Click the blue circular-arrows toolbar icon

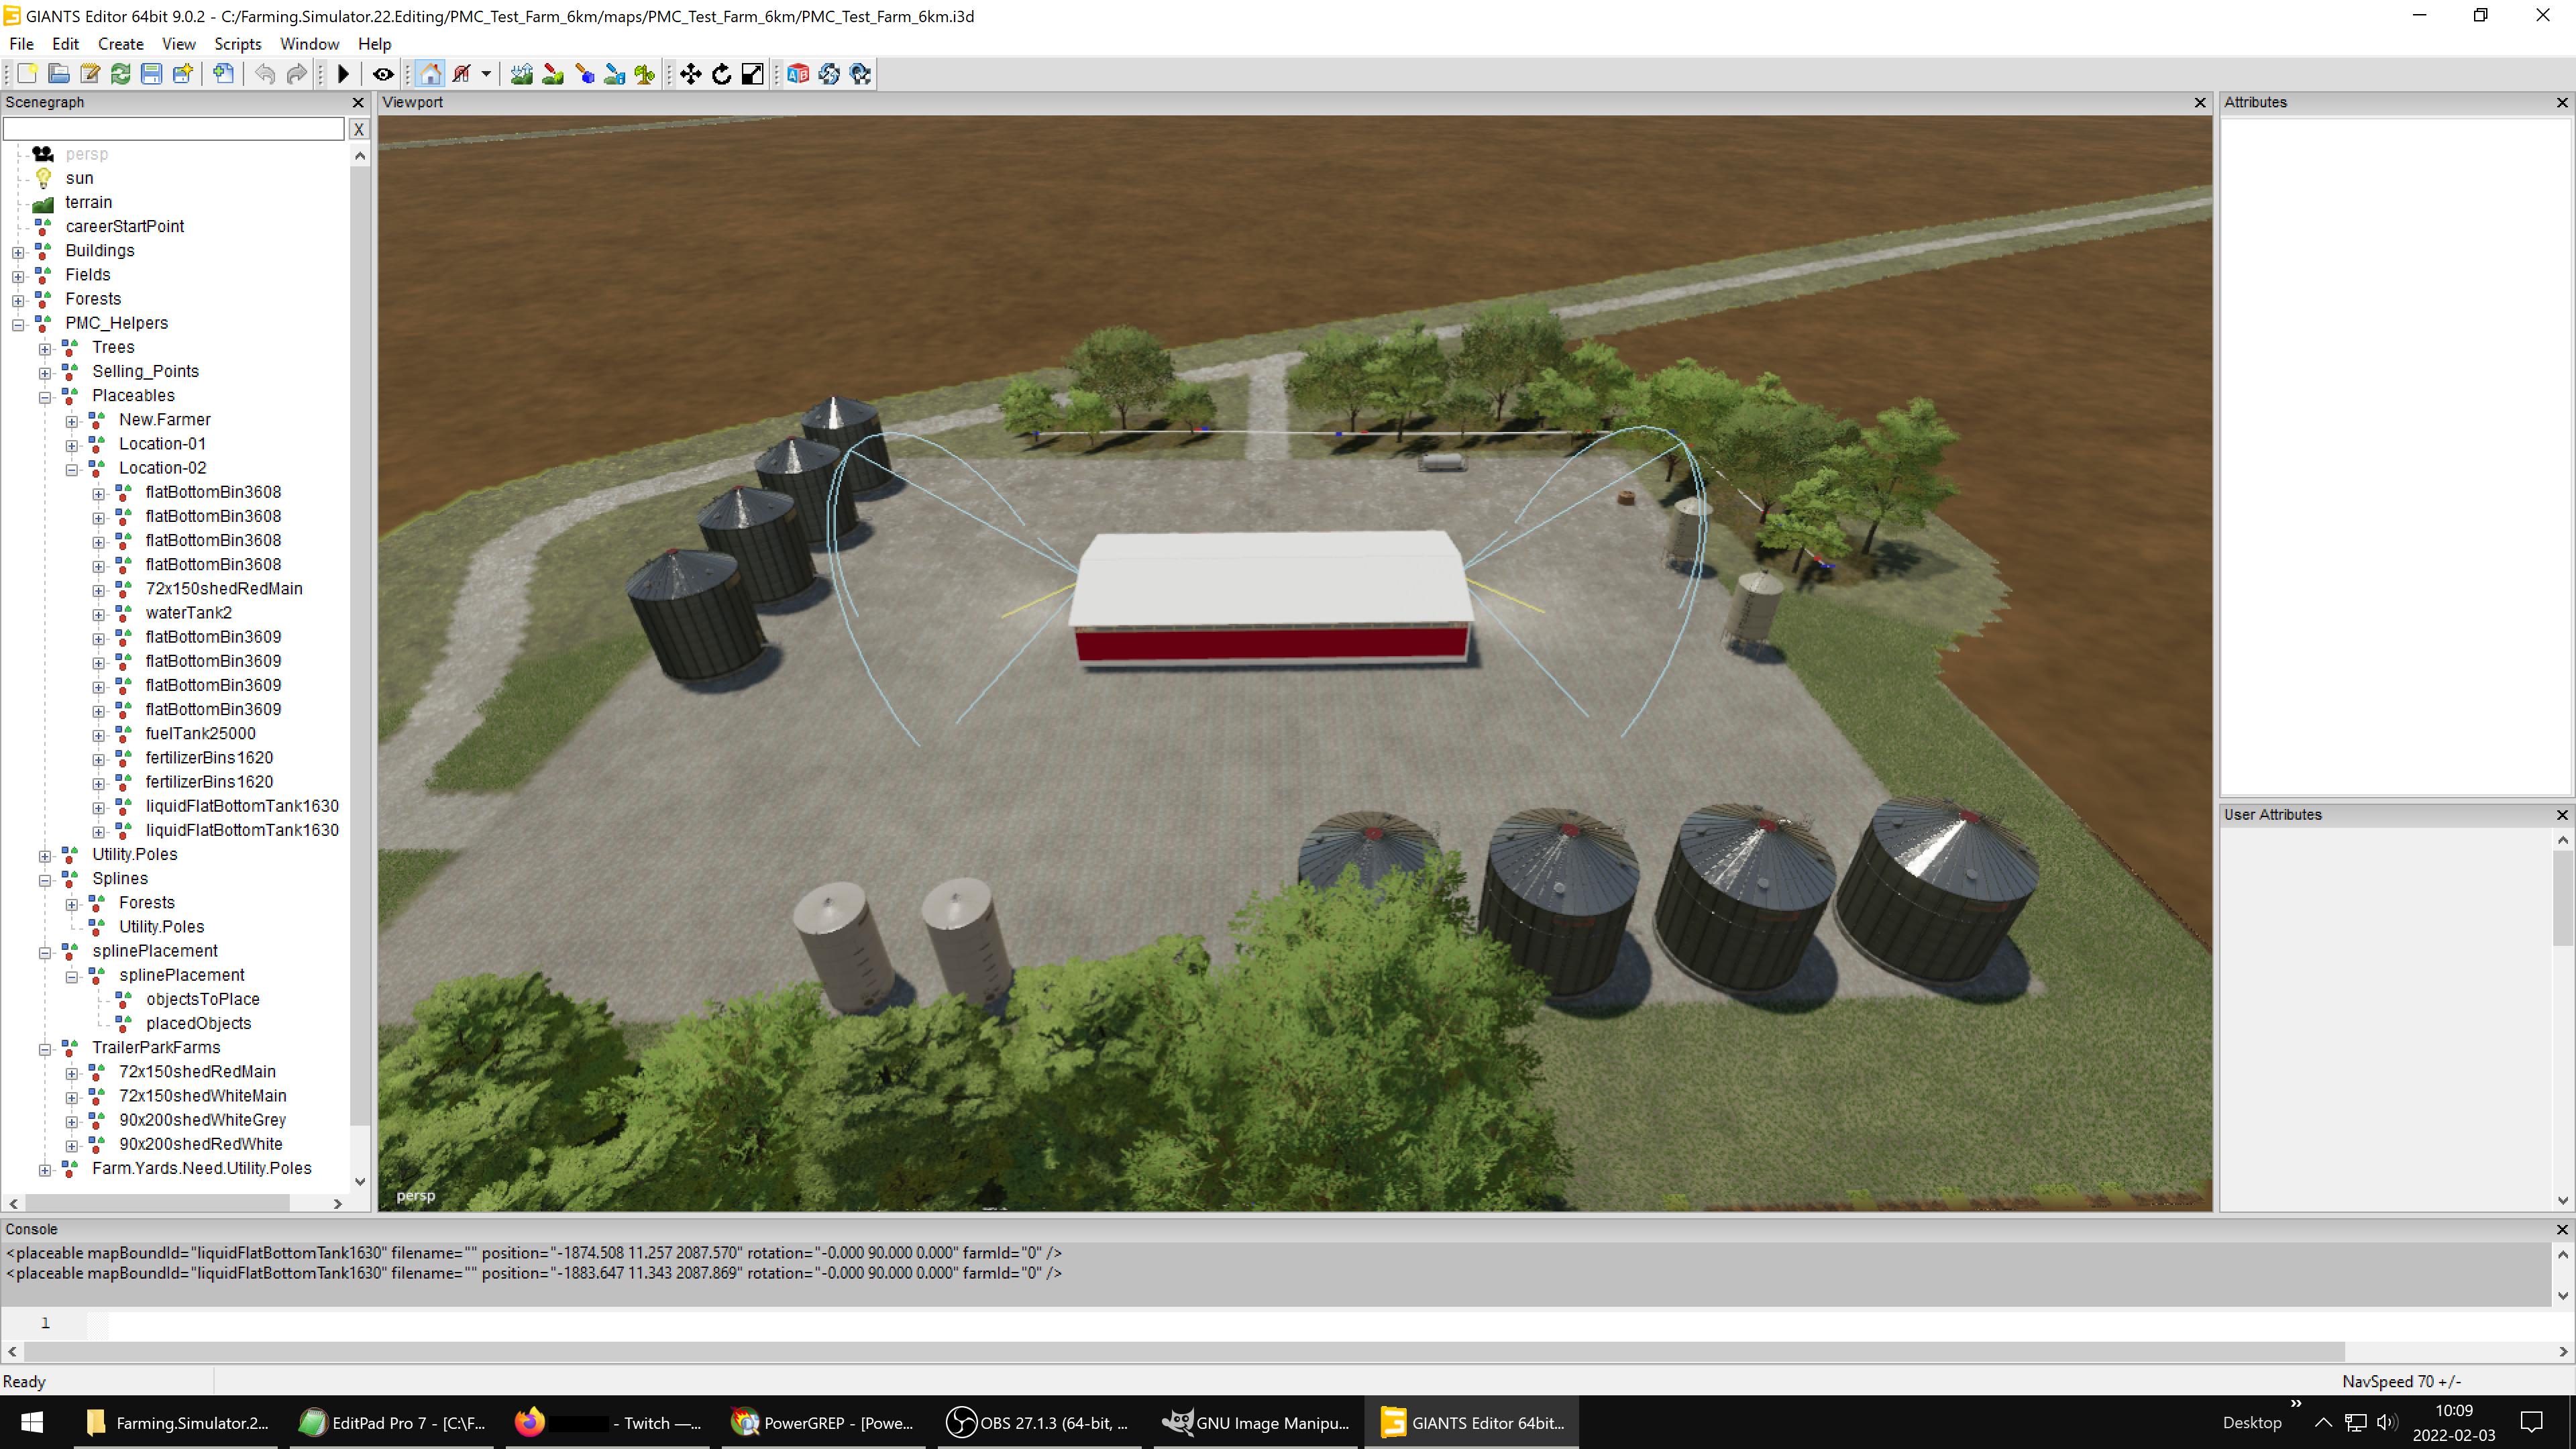(x=829, y=74)
